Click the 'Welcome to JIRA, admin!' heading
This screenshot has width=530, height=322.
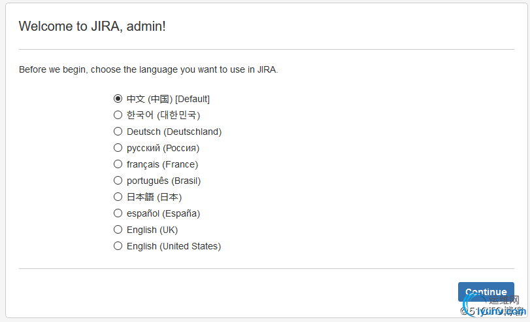coord(92,26)
